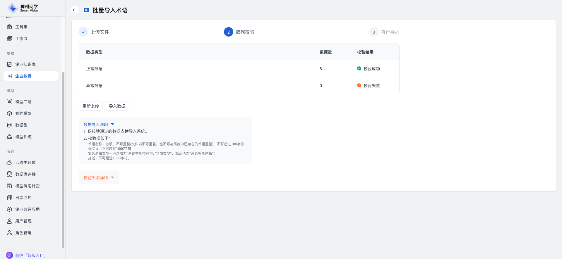Click the 我的模型 cube icon
Screen dimensions: 562x259
point(9,113)
